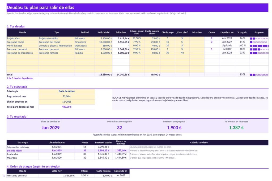
Task: Select the "Operadora" entity cell
Action: (x=85, y=46)
